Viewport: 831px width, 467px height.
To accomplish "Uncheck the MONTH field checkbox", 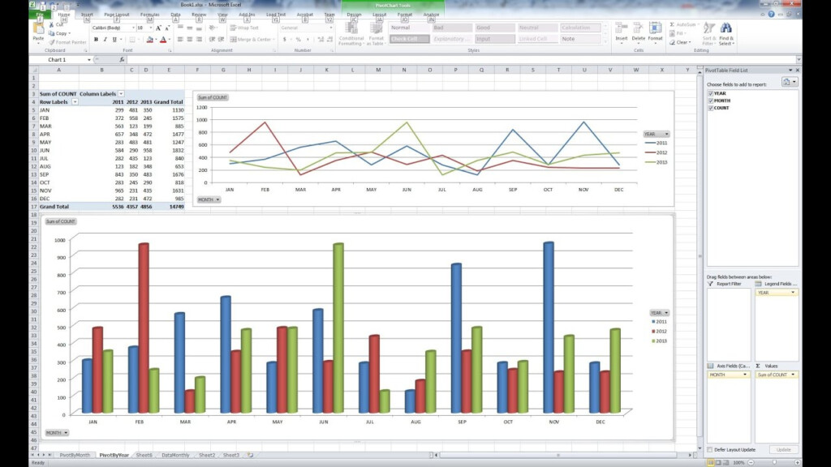I will tap(711, 101).
